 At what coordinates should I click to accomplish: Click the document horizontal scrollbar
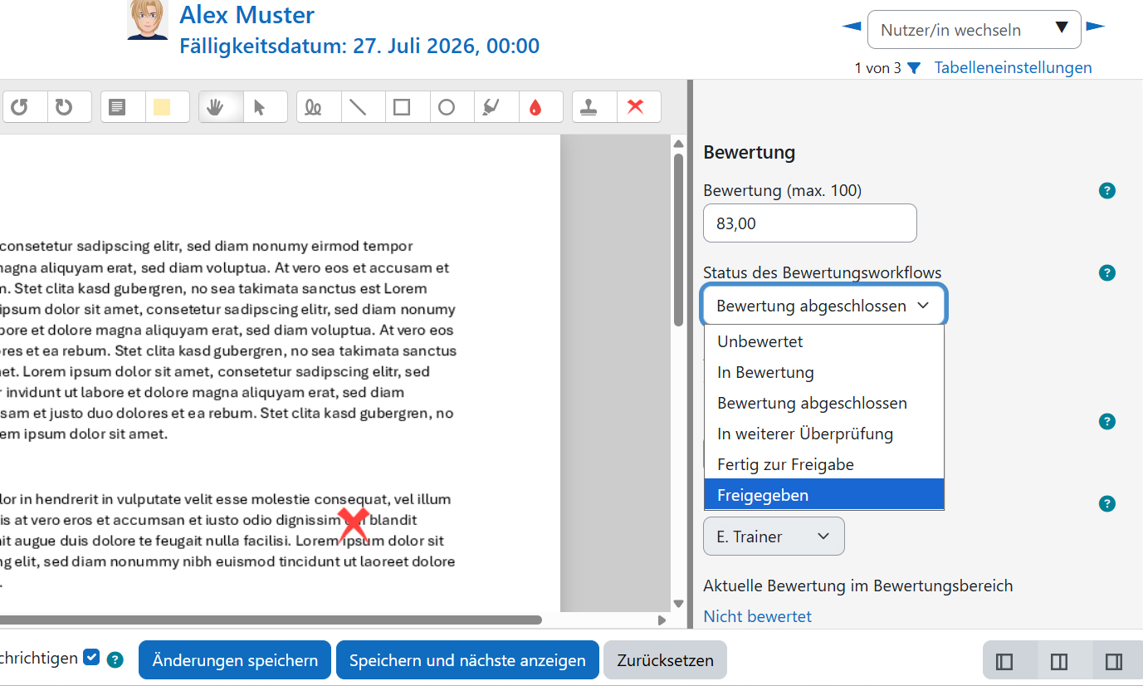click(271, 620)
